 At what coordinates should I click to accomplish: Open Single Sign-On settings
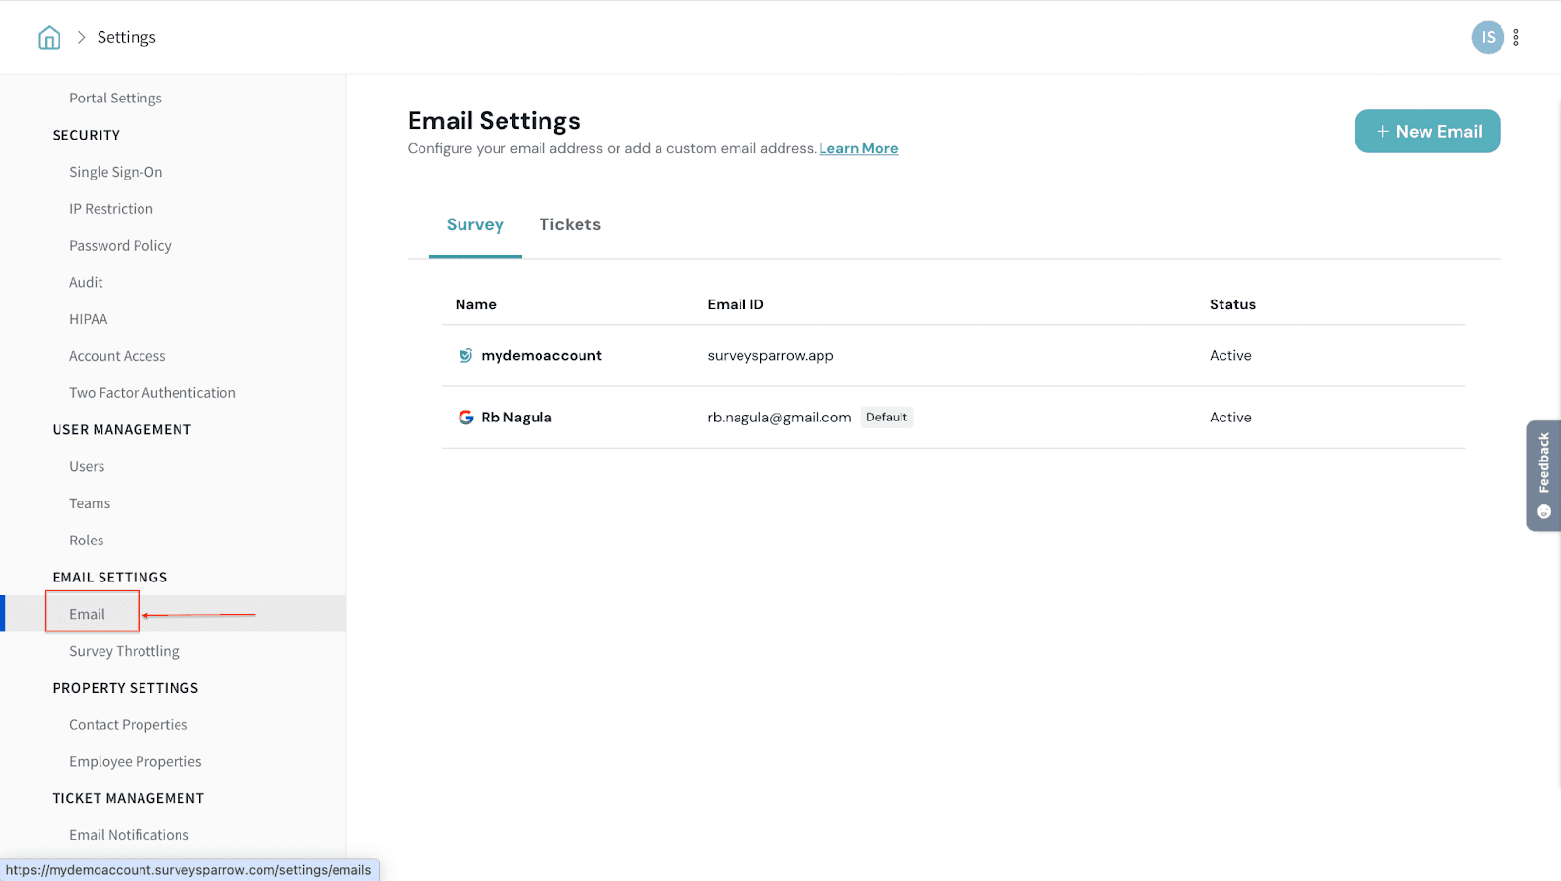pyautogui.click(x=115, y=172)
